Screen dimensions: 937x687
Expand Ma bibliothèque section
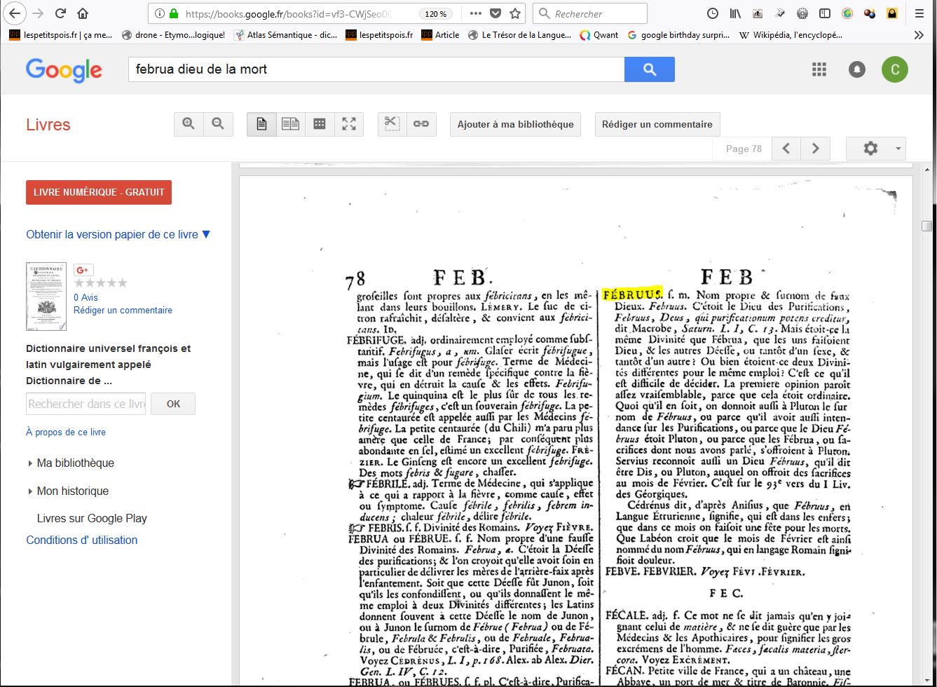(75, 463)
